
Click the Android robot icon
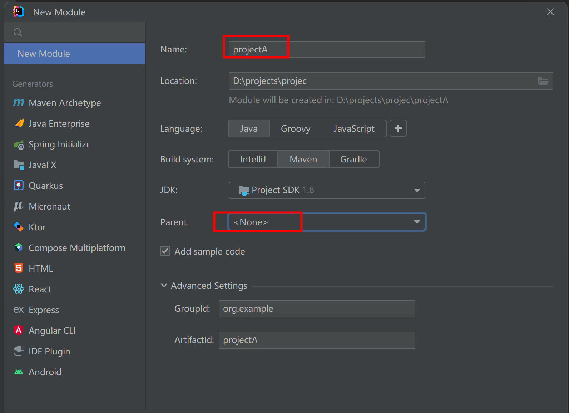19,372
